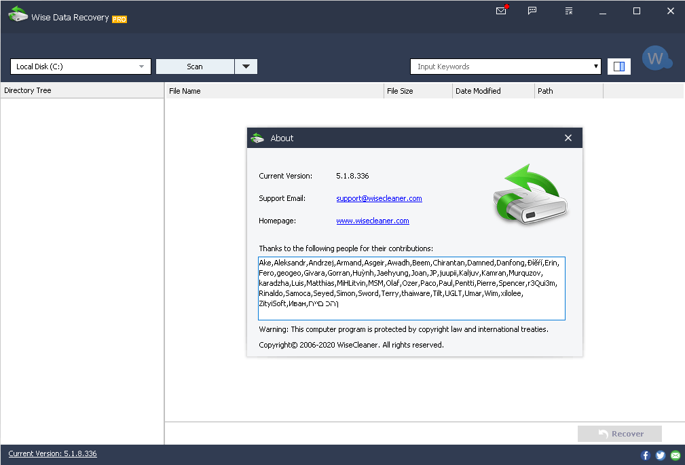Screen dimensions: 685x465
Task: Open the main menu list icon
Action: point(569,10)
